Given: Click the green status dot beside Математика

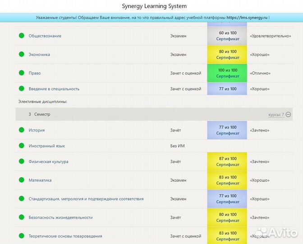Looking at the screenshot, I should tap(21, 180).
